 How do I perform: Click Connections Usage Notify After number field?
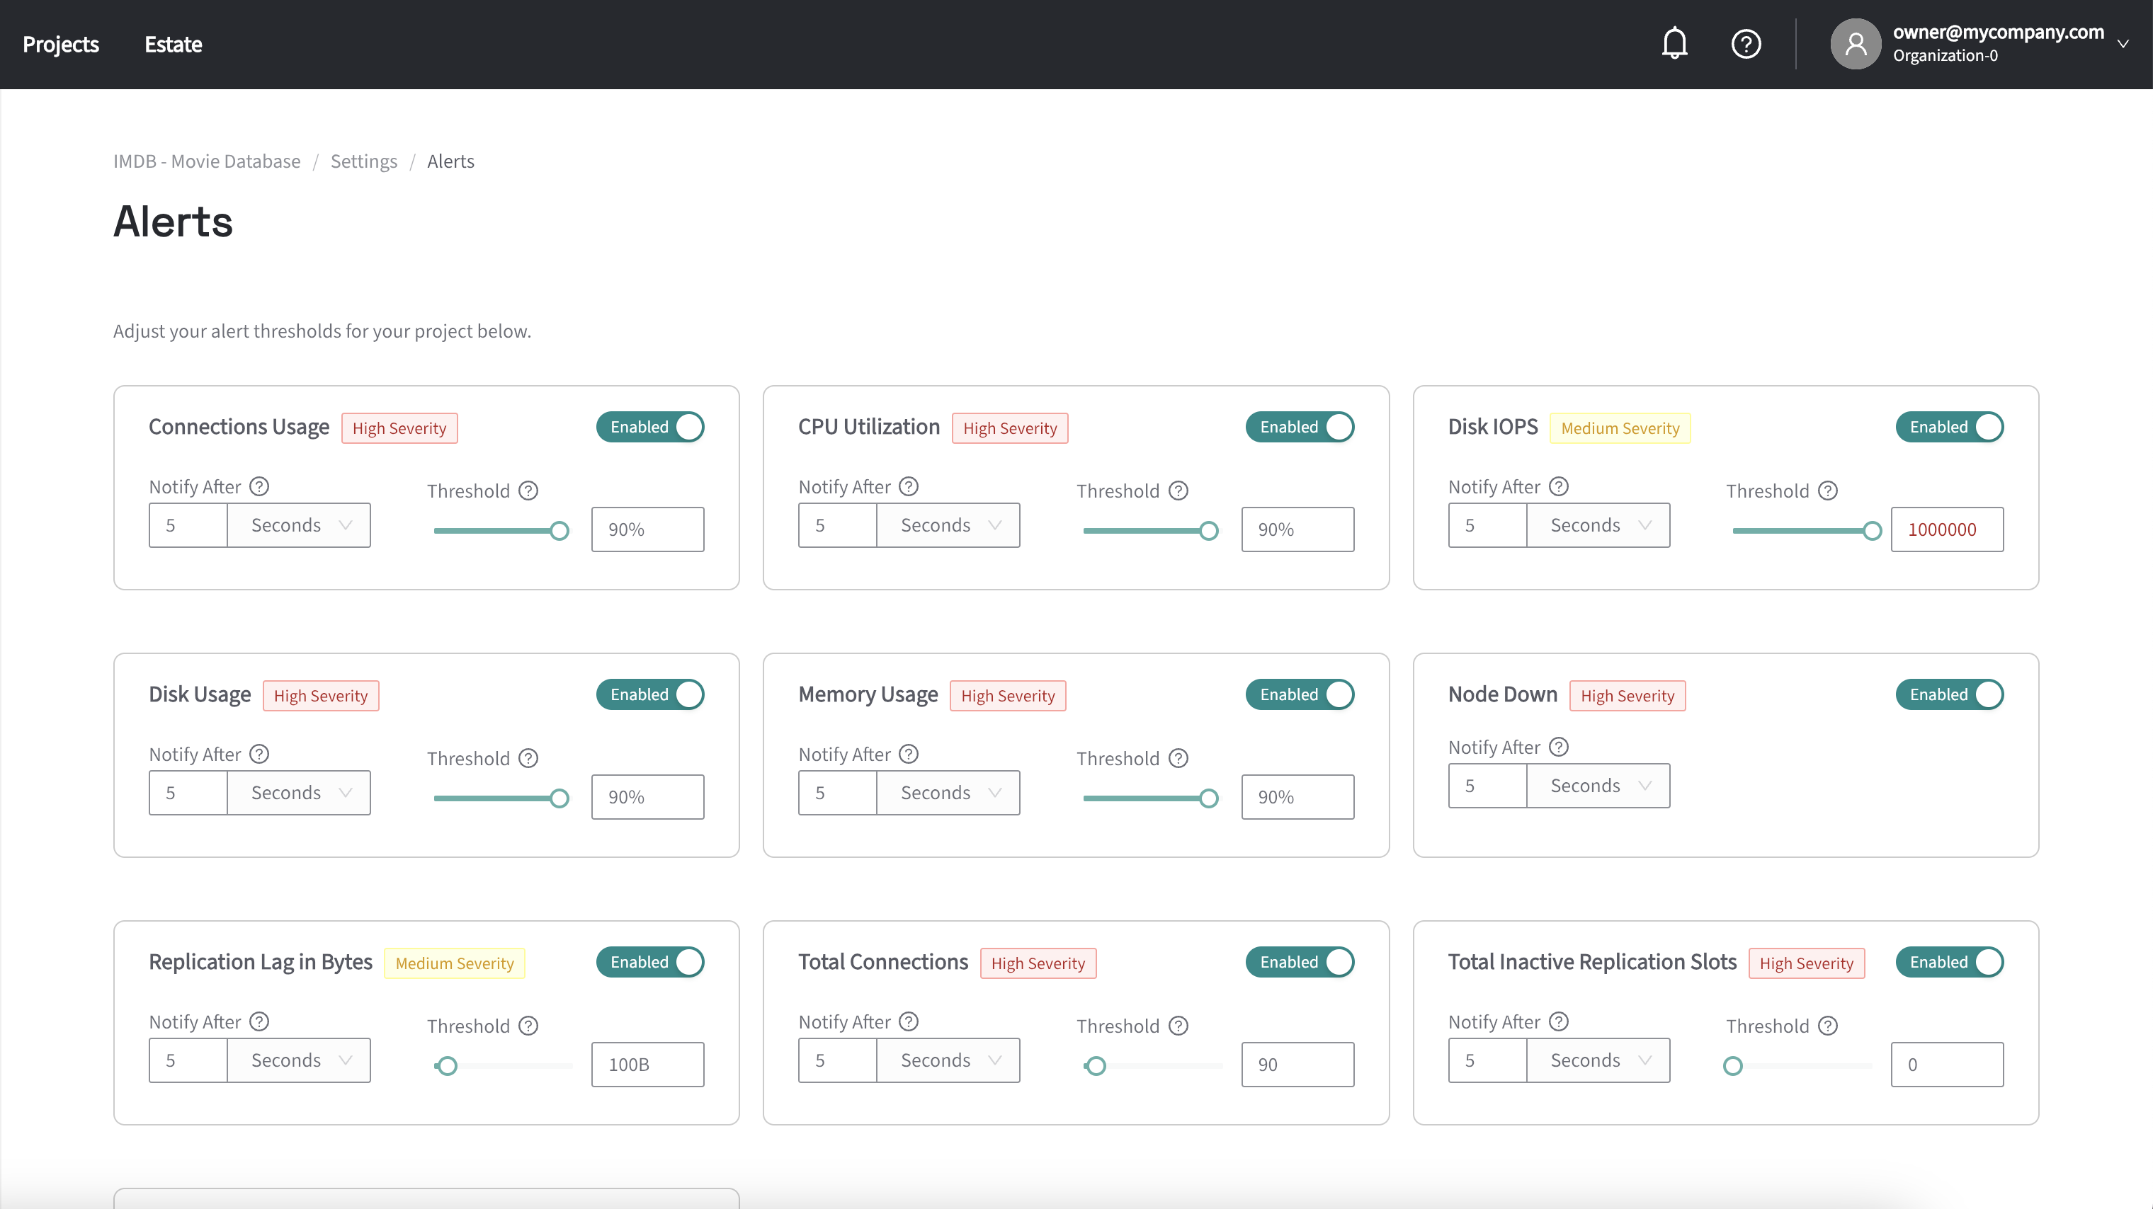pyautogui.click(x=188, y=525)
